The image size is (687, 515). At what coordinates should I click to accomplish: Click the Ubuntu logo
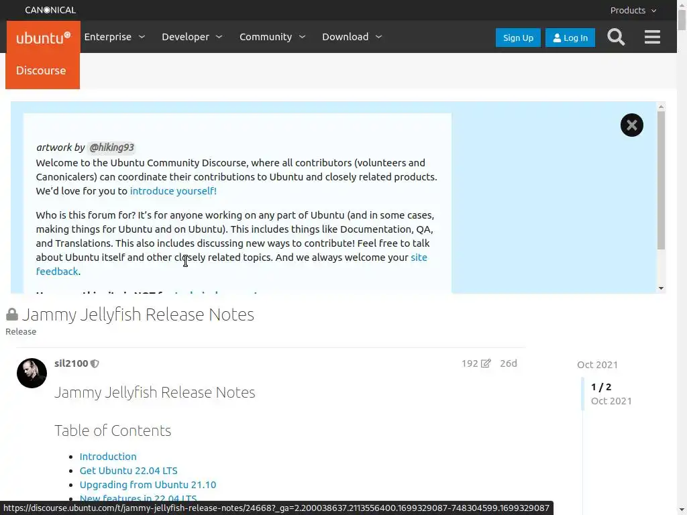pos(43,38)
